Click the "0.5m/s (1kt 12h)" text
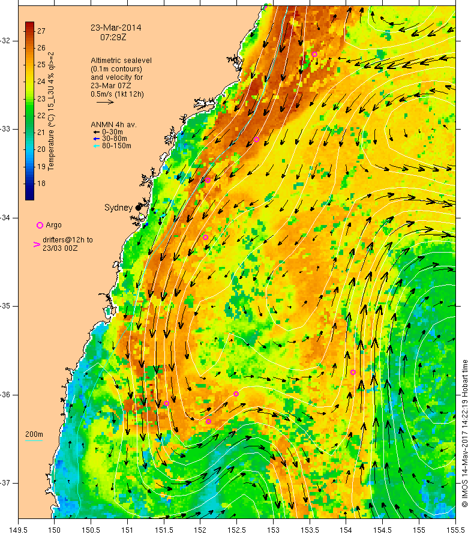This screenshot has height=534, width=468. click(117, 94)
